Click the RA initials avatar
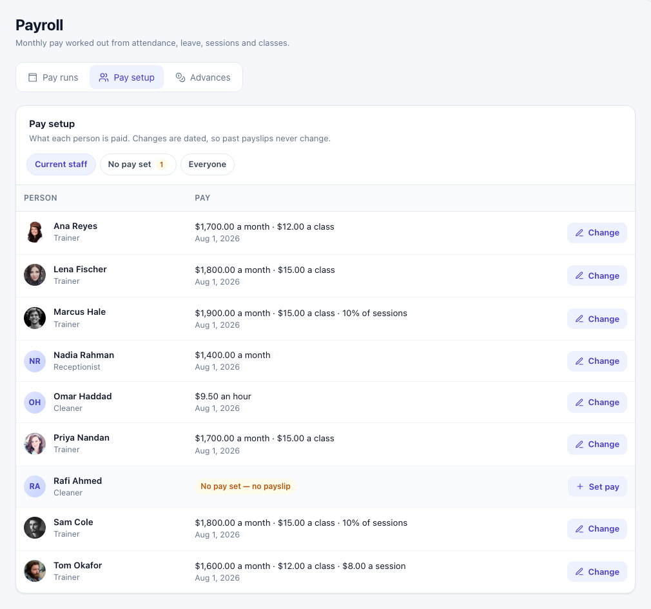 pyautogui.click(x=35, y=486)
